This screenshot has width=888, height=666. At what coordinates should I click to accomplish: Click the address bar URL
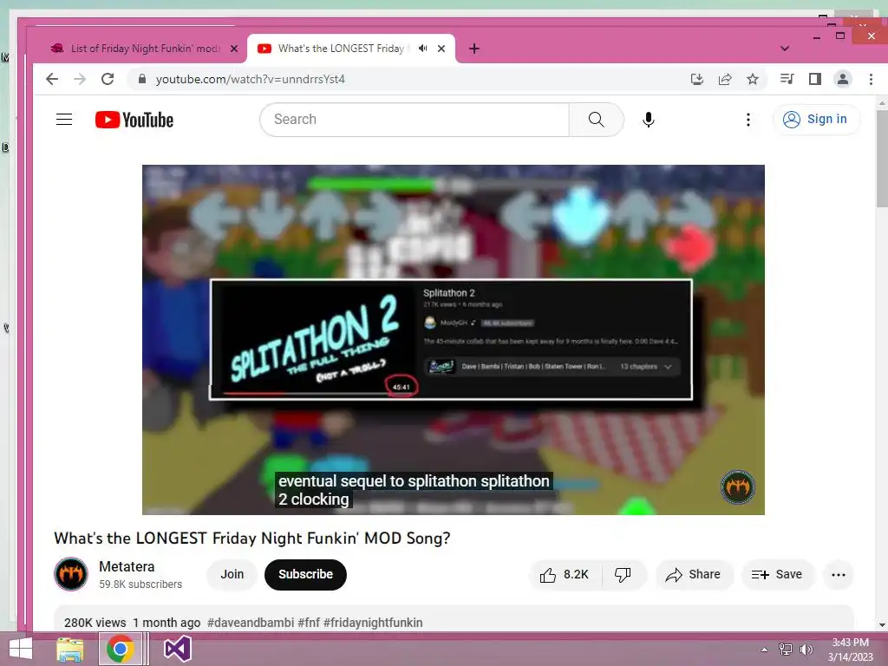tap(251, 79)
